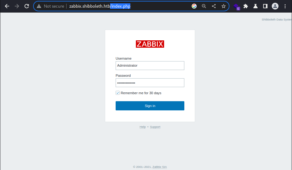Click the Username field containing Administrator
Image resolution: width=292 pixels, height=170 pixels.
click(150, 65)
